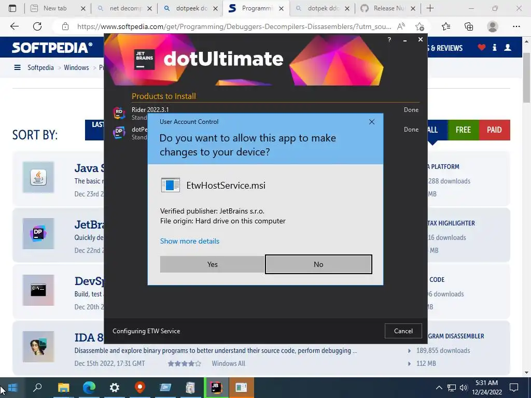531x398 pixels.
Task: Open Settings gear in taskbar
Action: 115,388
